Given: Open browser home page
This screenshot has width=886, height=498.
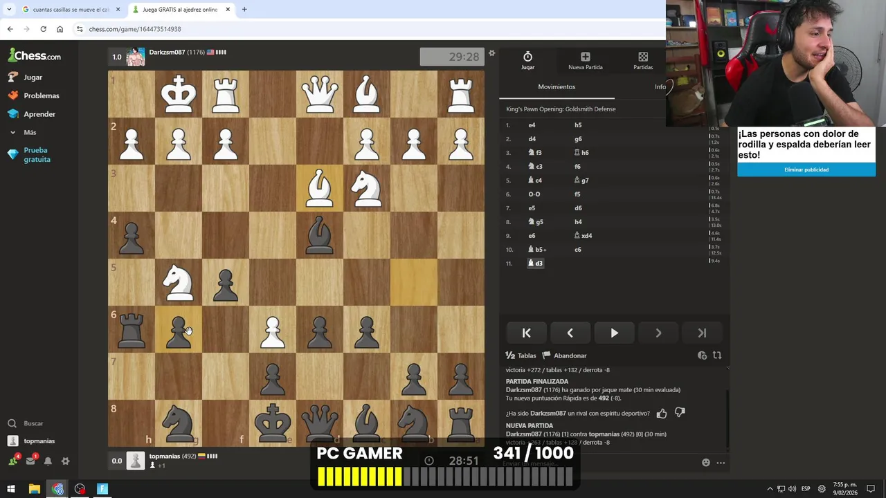Looking at the screenshot, I should (60, 29).
